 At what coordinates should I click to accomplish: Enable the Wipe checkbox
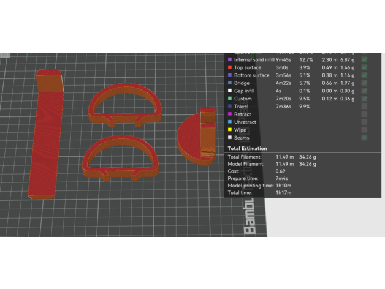click(x=364, y=130)
